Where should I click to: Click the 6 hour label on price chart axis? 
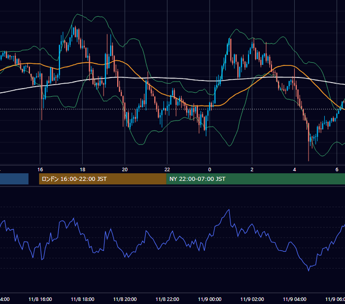click(x=337, y=170)
